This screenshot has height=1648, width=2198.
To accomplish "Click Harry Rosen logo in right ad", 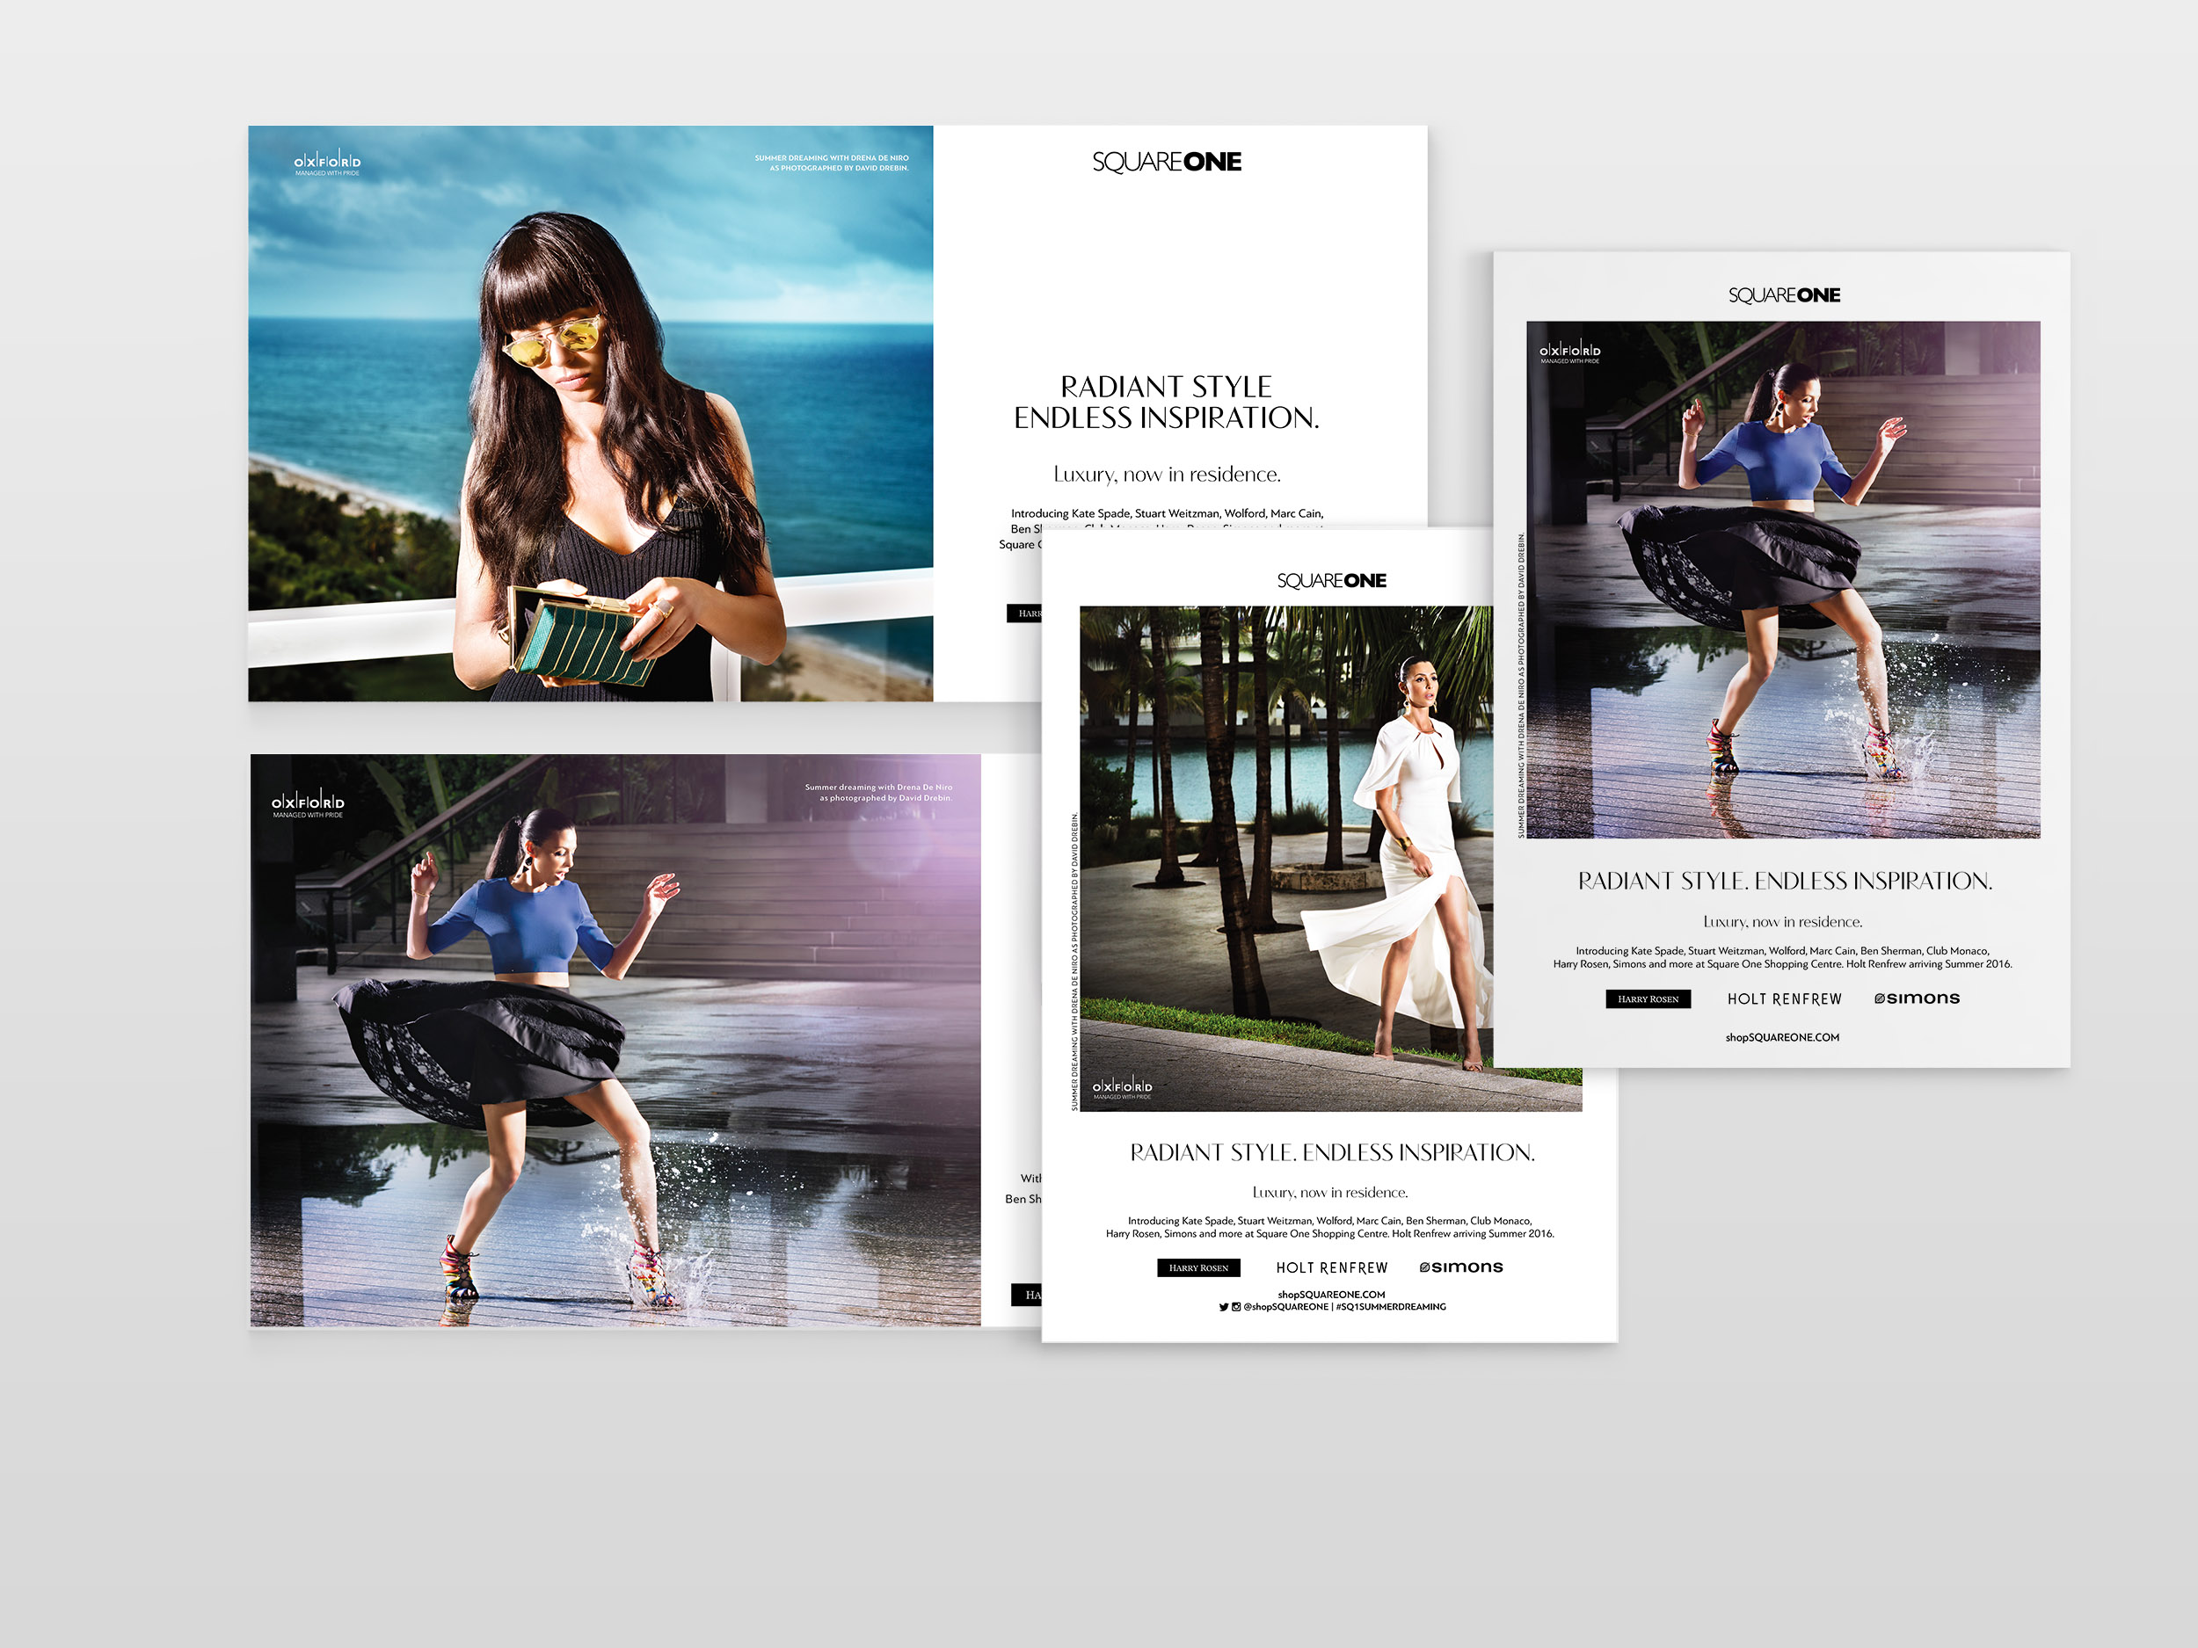I will (1648, 999).
